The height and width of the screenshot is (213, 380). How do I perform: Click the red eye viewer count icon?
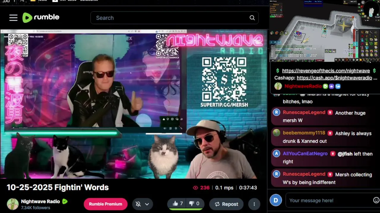pyautogui.click(x=195, y=188)
